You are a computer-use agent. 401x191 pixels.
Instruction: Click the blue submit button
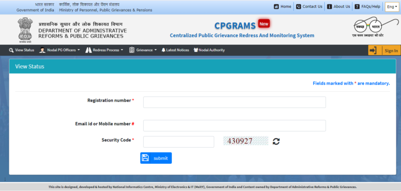(x=156, y=158)
